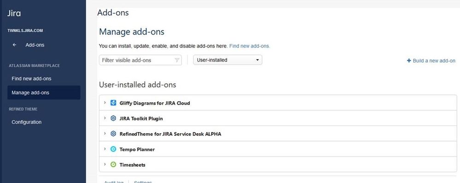Click TWNKLS.JIRA.COM site name
This screenshot has width=460, height=183.
click(x=25, y=30)
